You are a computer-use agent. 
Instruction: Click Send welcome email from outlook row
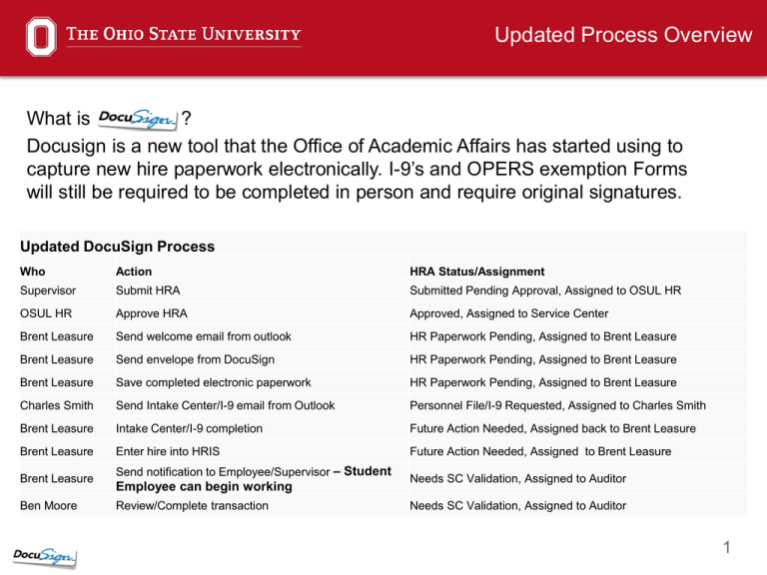coord(383,336)
